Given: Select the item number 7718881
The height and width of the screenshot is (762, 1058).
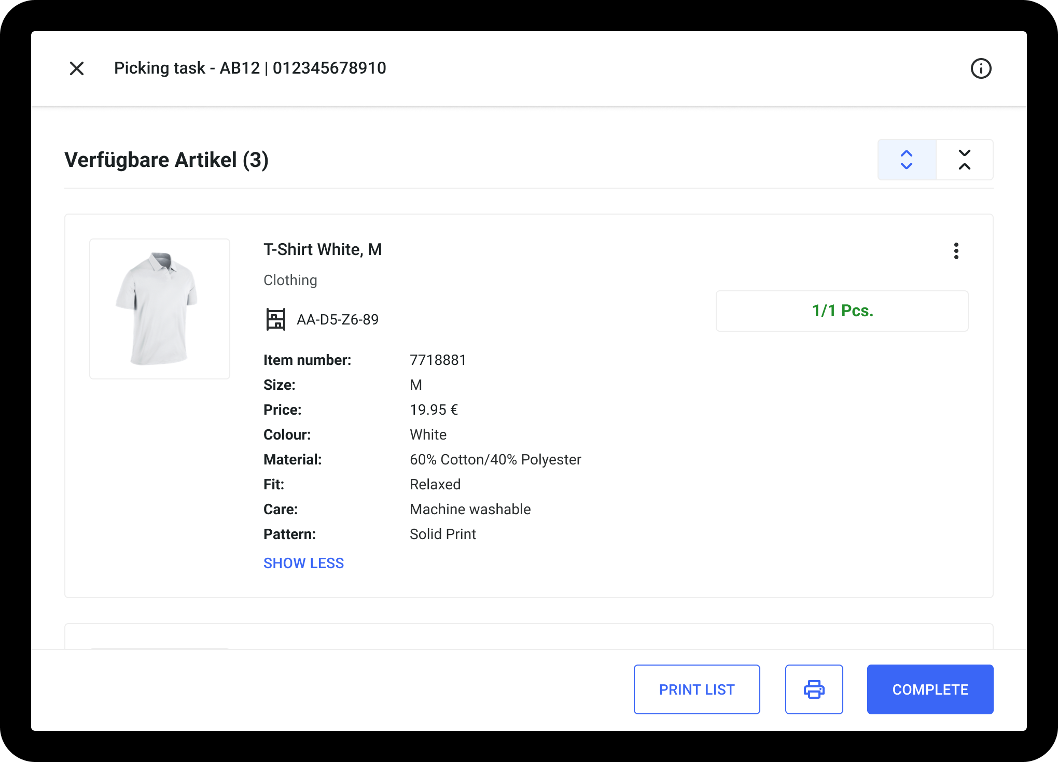Looking at the screenshot, I should click(x=438, y=360).
